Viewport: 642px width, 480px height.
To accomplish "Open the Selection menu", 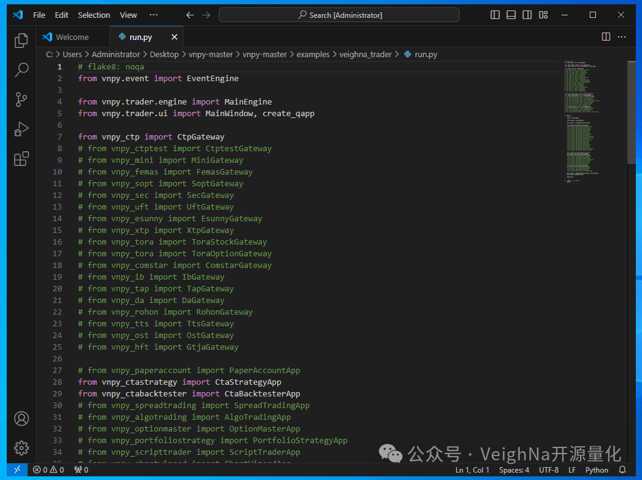I will tap(94, 15).
